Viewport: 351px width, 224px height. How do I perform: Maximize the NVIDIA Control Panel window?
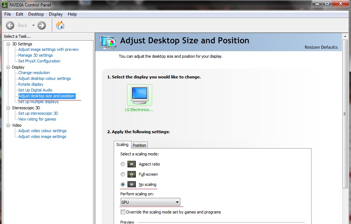[x=327, y=3]
